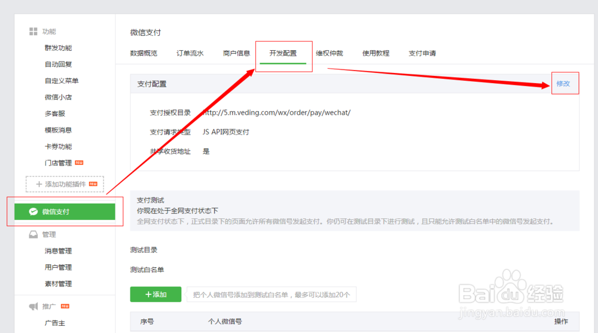Click the 序号 column header
This screenshot has height=333, width=598.
[x=147, y=322]
